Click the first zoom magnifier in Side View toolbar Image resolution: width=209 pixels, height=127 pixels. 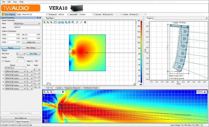click(44, 92)
